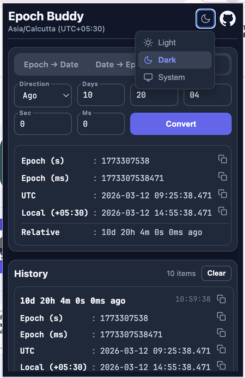Collapse the open theme dropdown panel
Viewport: 245px width, 378px height.
(x=205, y=19)
